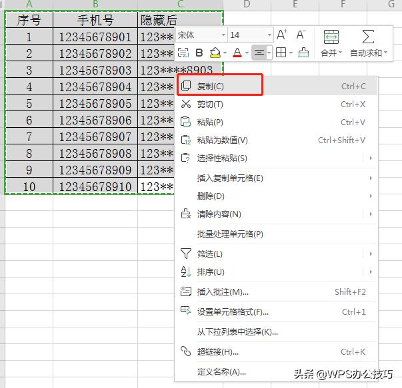The image size is (402, 388).
Task: Expand submenu arrow for 筛选(L)
Action: [x=371, y=254]
